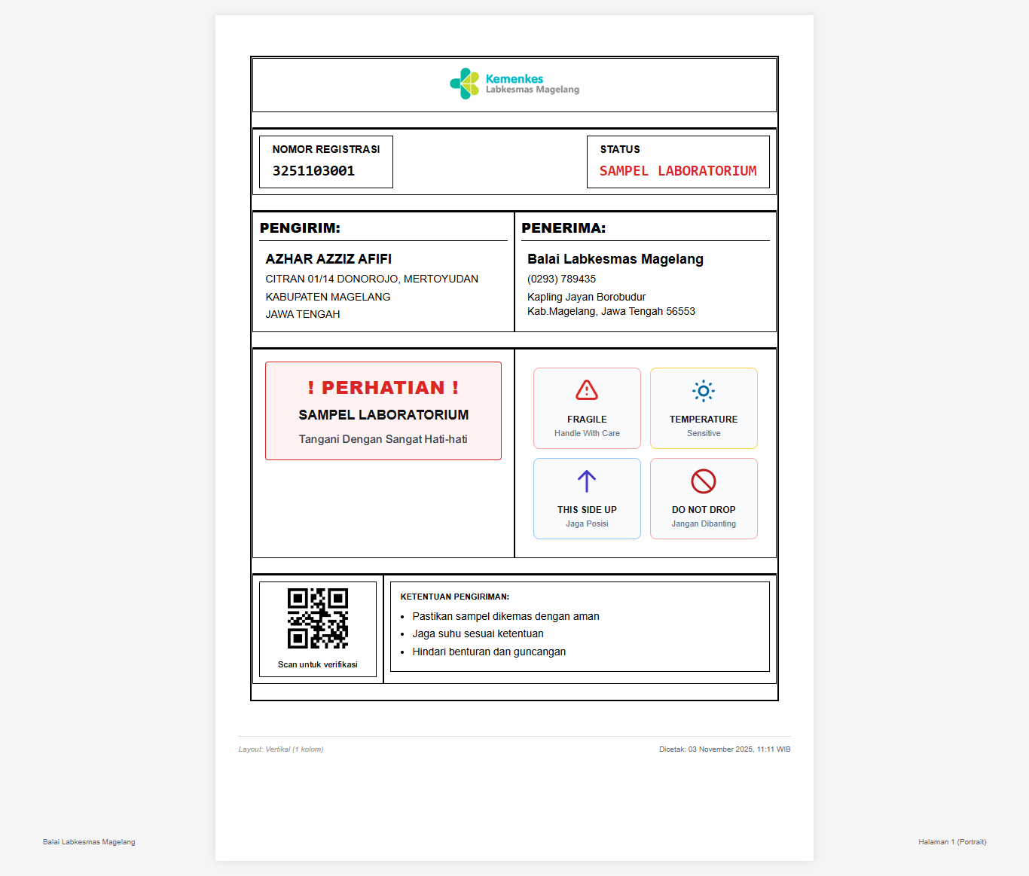Image resolution: width=1029 pixels, height=876 pixels.
Task: Click the Halaman 1 (Portrait) footer
Action: point(952,842)
